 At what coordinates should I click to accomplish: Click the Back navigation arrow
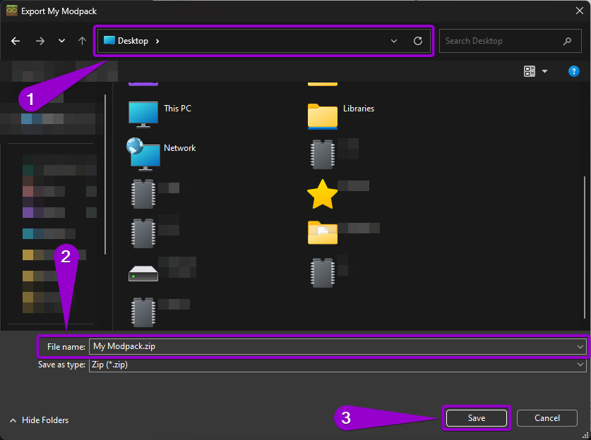point(15,40)
